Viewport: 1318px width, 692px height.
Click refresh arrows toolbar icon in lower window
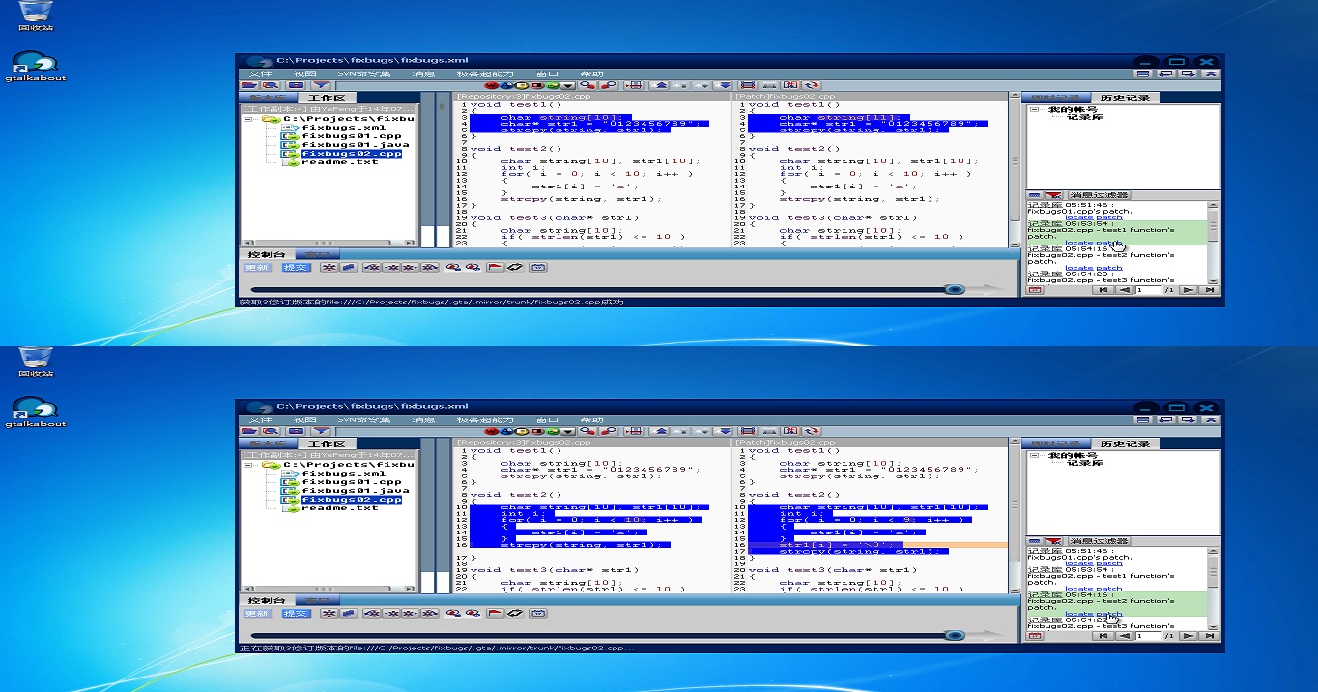tap(811, 431)
